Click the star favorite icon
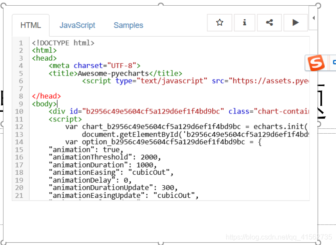This screenshot has height=245, width=336. [x=220, y=23]
